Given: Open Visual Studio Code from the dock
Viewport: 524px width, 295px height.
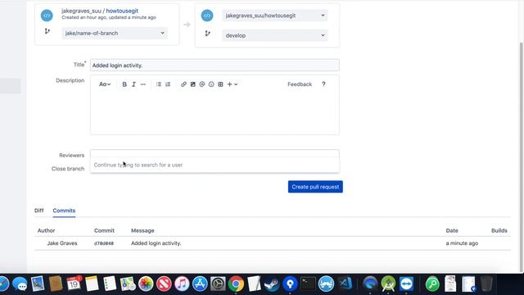Looking at the screenshot, I should click(x=345, y=284).
